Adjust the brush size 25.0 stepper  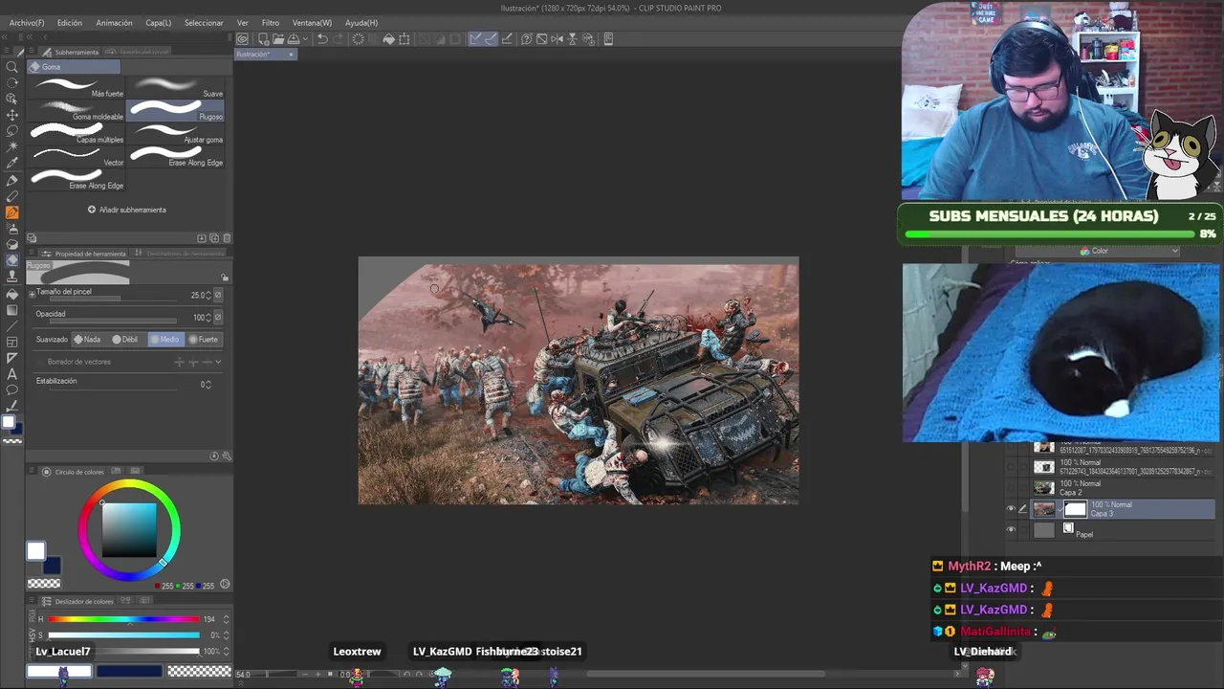[x=208, y=295]
